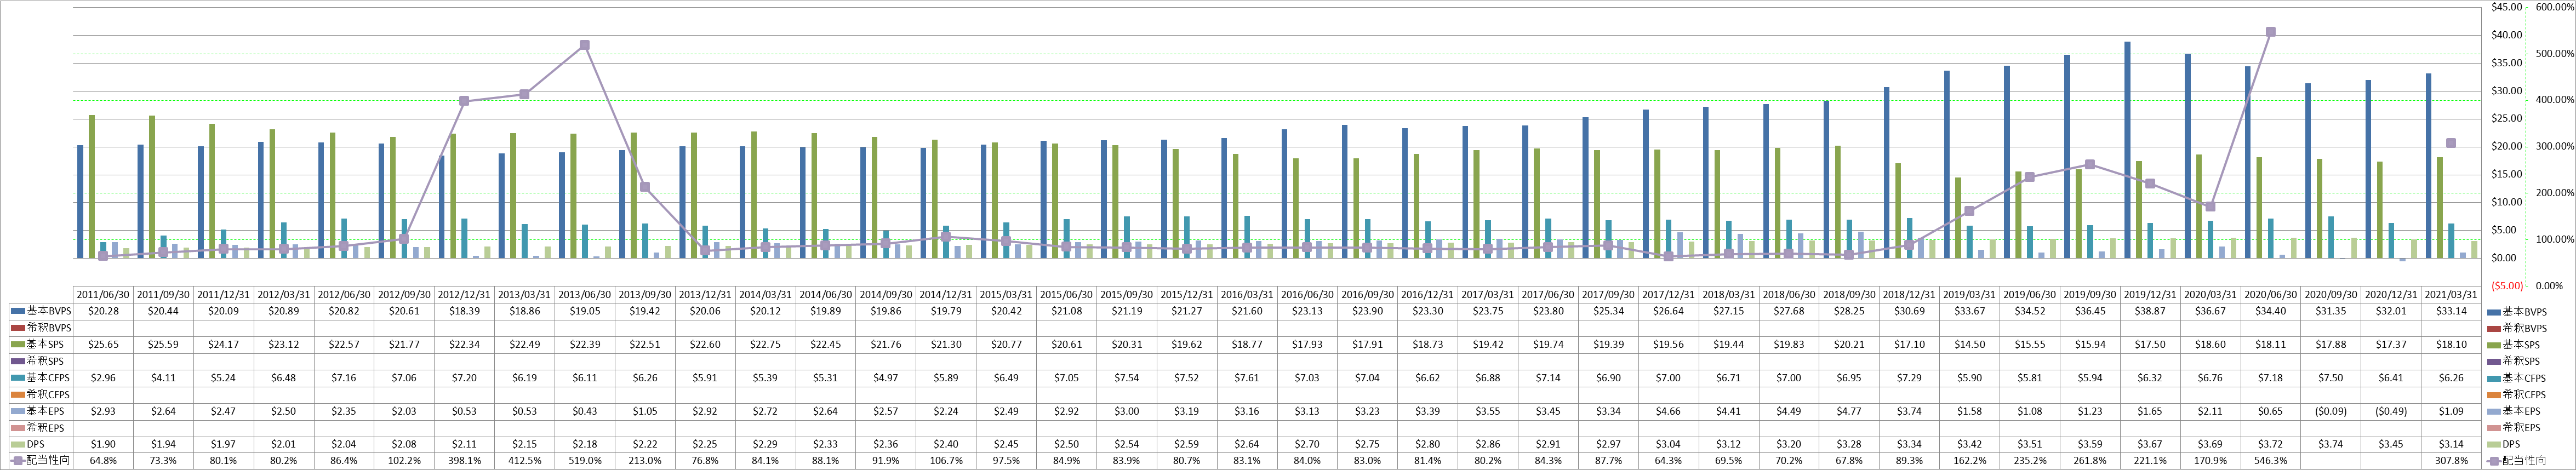
Task: Click the 2020/06/30 column header
Action: [x=2270, y=295]
